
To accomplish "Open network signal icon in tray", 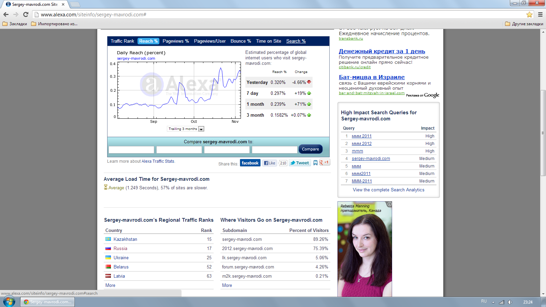I will [x=502, y=302].
